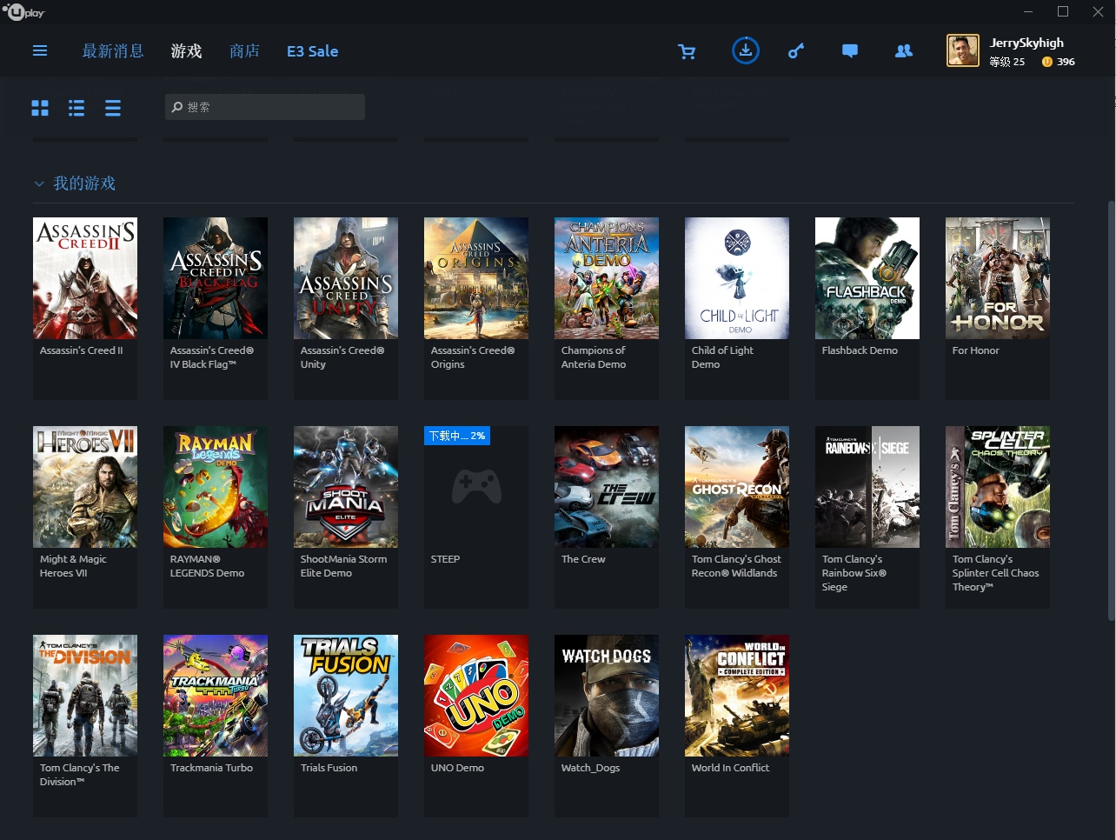Image resolution: width=1116 pixels, height=840 pixels.
Task: Click the JerrySkyhigh profile avatar
Action: [x=963, y=50]
